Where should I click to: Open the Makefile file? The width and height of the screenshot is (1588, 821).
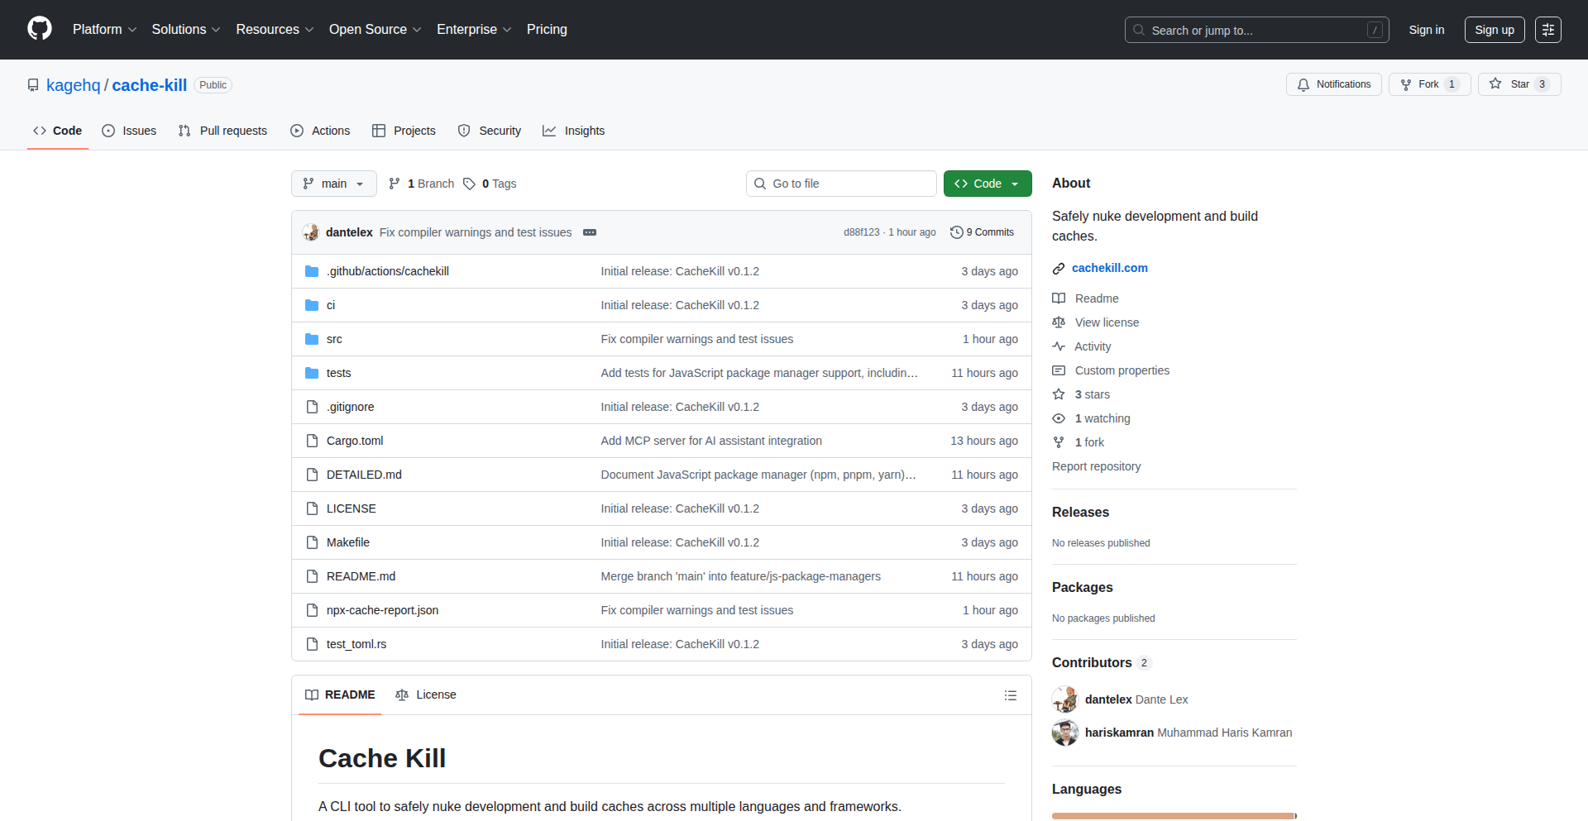point(347,542)
